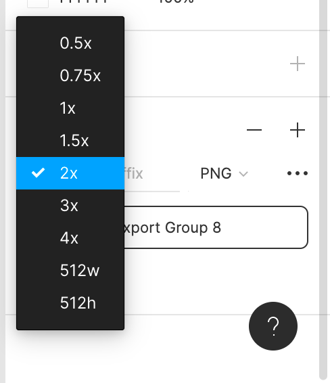Open the three-dots export options

pyautogui.click(x=298, y=173)
